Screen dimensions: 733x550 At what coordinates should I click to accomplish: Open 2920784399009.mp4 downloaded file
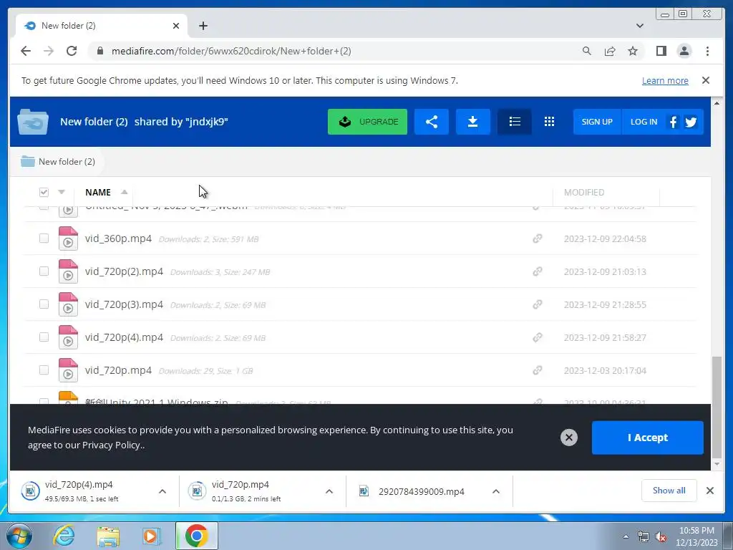[x=421, y=491]
